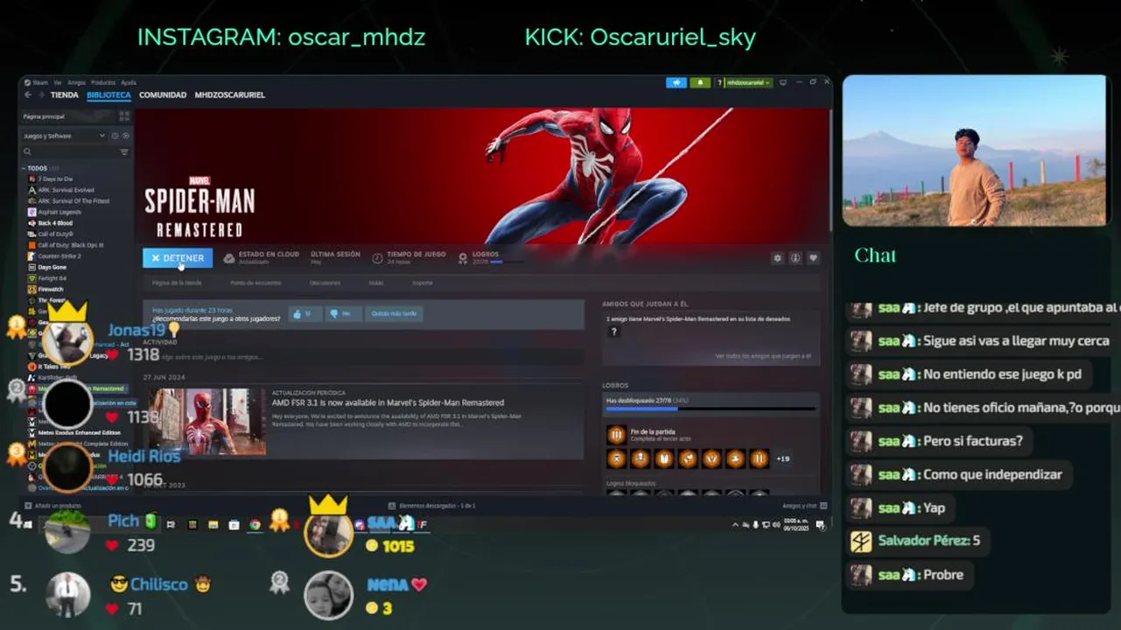This screenshot has width=1121, height=630.
Task: Expand the +19 more achievements
Action: (x=783, y=458)
